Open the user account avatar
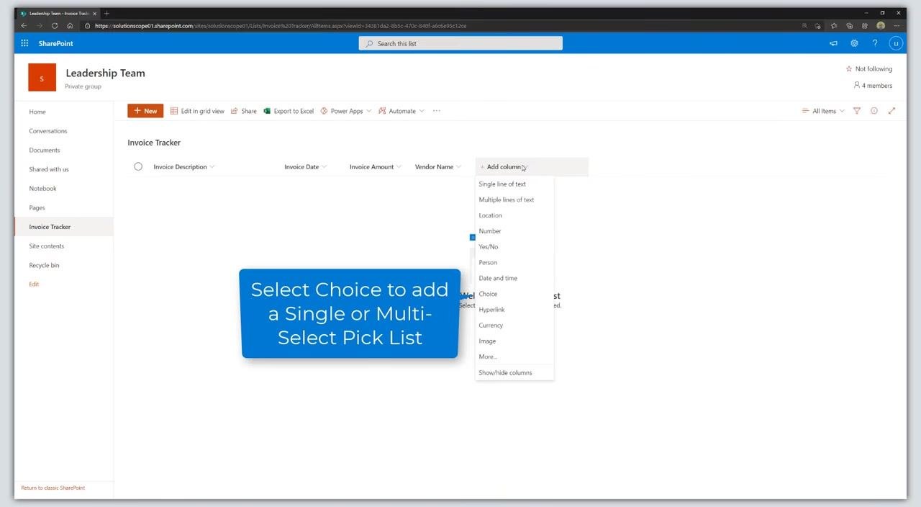Image resolution: width=921 pixels, height=507 pixels. click(896, 43)
